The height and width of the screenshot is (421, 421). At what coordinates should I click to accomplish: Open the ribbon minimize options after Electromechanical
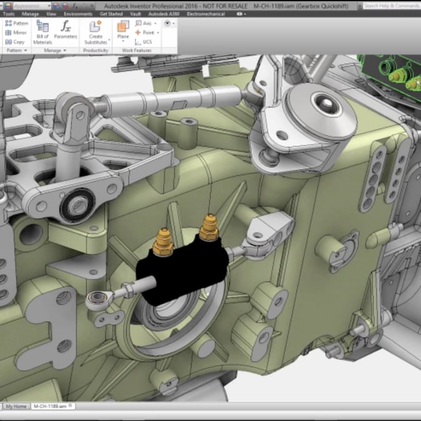241,14
